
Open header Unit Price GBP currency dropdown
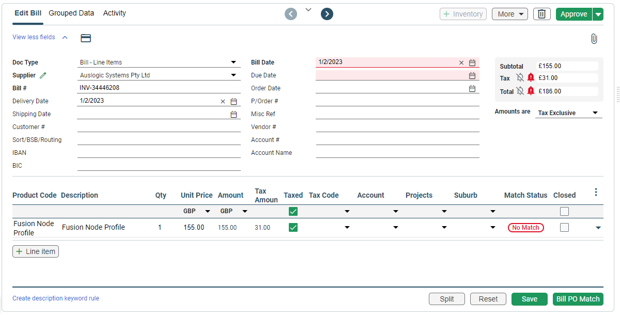point(208,211)
